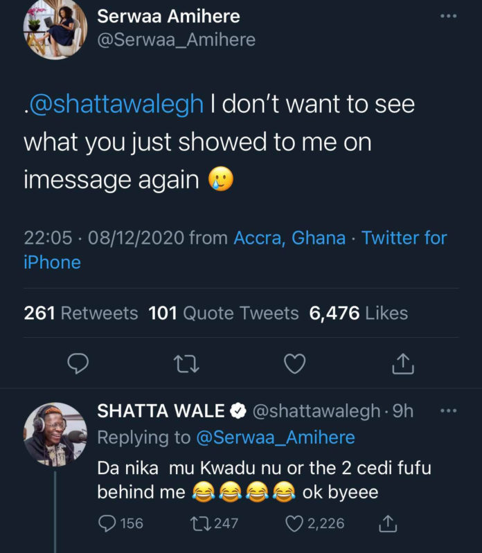This screenshot has height=553, width=482.
Task: View the 6,476 Likes list
Action: point(359,313)
